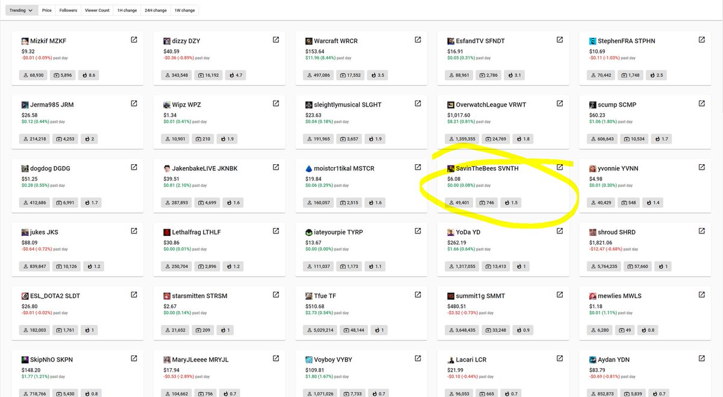
Task: Open ESL_DOTA2 SLDT external link icon
Action: [x=134, y=295]
